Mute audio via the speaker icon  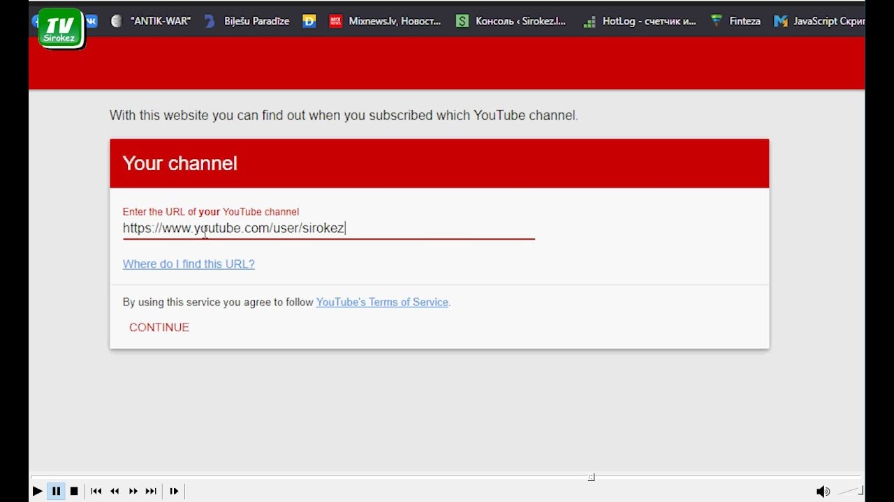click(x=823, y=491)
